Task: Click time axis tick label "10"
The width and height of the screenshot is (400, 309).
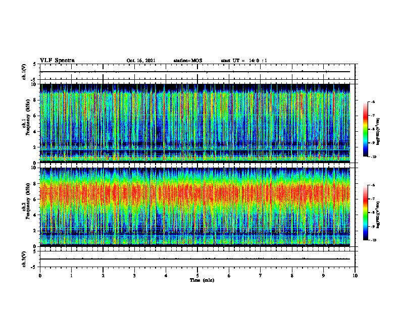Action: coord(355,276)
